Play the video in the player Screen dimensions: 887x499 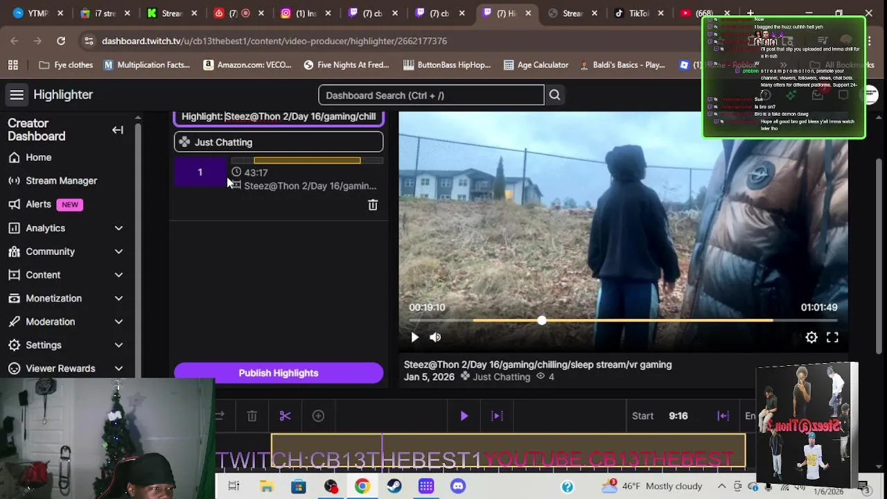414,338
